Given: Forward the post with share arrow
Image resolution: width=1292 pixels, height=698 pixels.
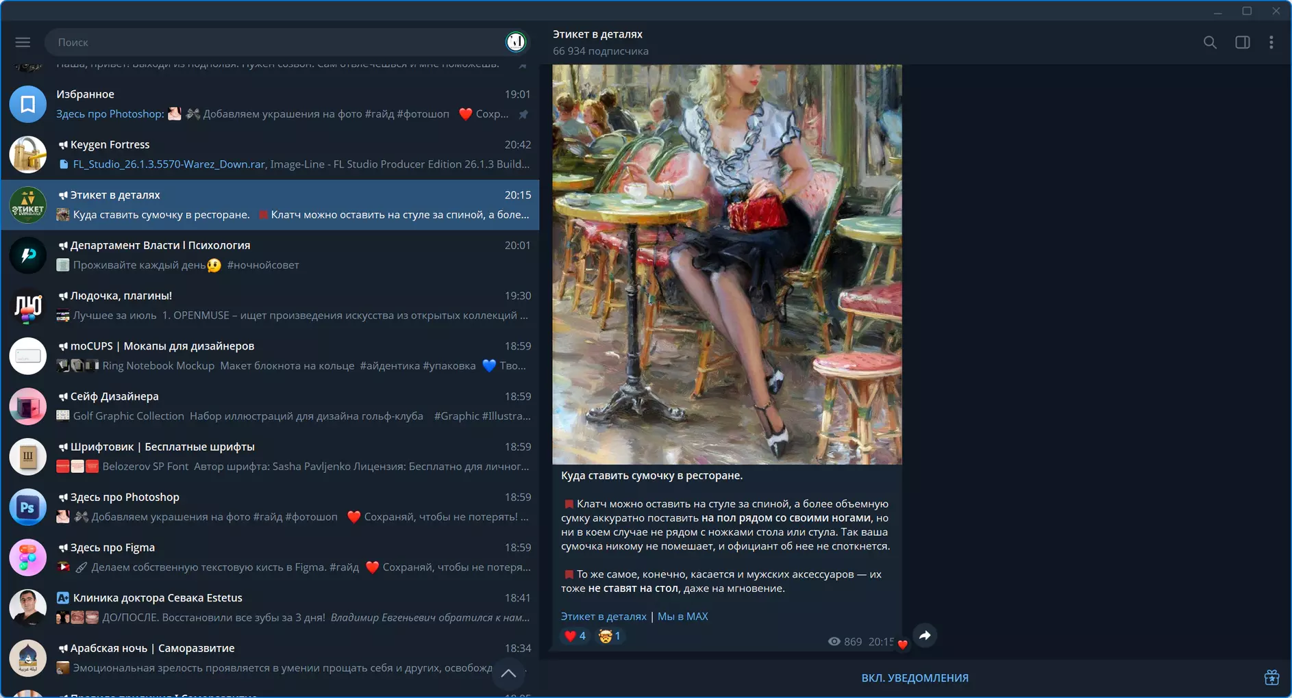Looking at the screenshot, I should click(925, 636).
